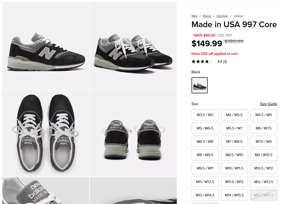282x204 pixels.
Task: Choose size M3.5 / W5
Action: tap(205, 115)
